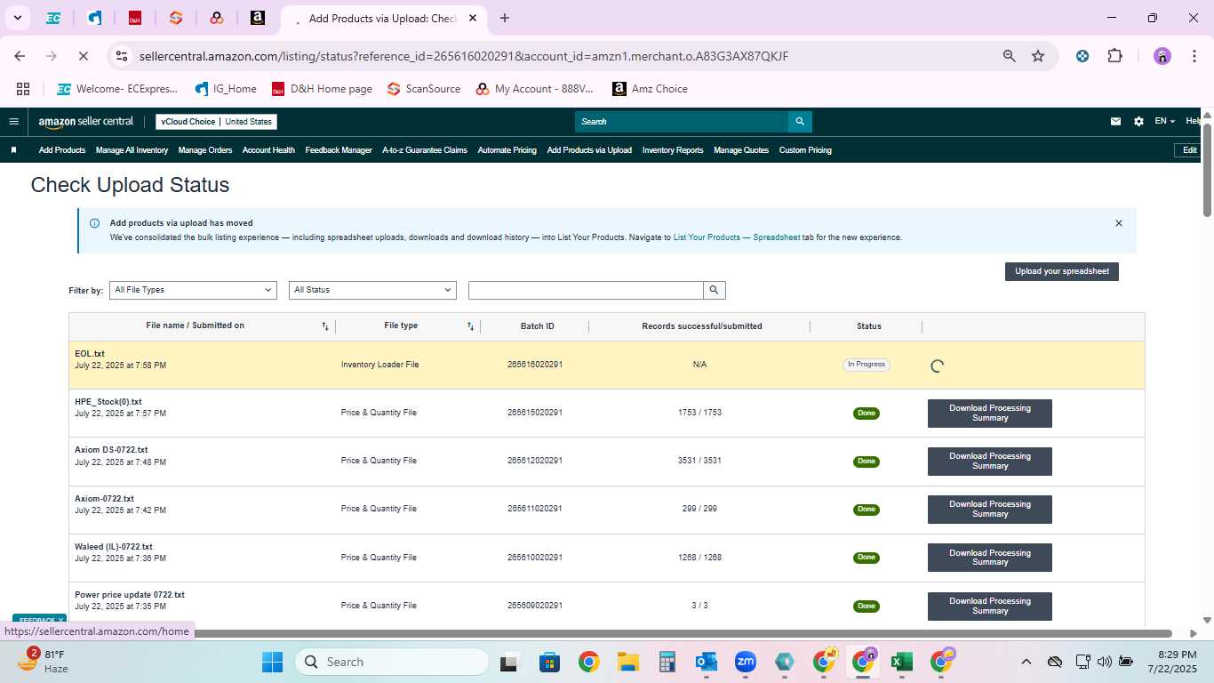Click the Edit button in nav bar
The height and width of the screenshot is (683, 1214).
(x=1189, y=150)
